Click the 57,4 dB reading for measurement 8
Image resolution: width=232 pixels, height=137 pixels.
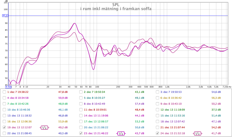[139, 104]
